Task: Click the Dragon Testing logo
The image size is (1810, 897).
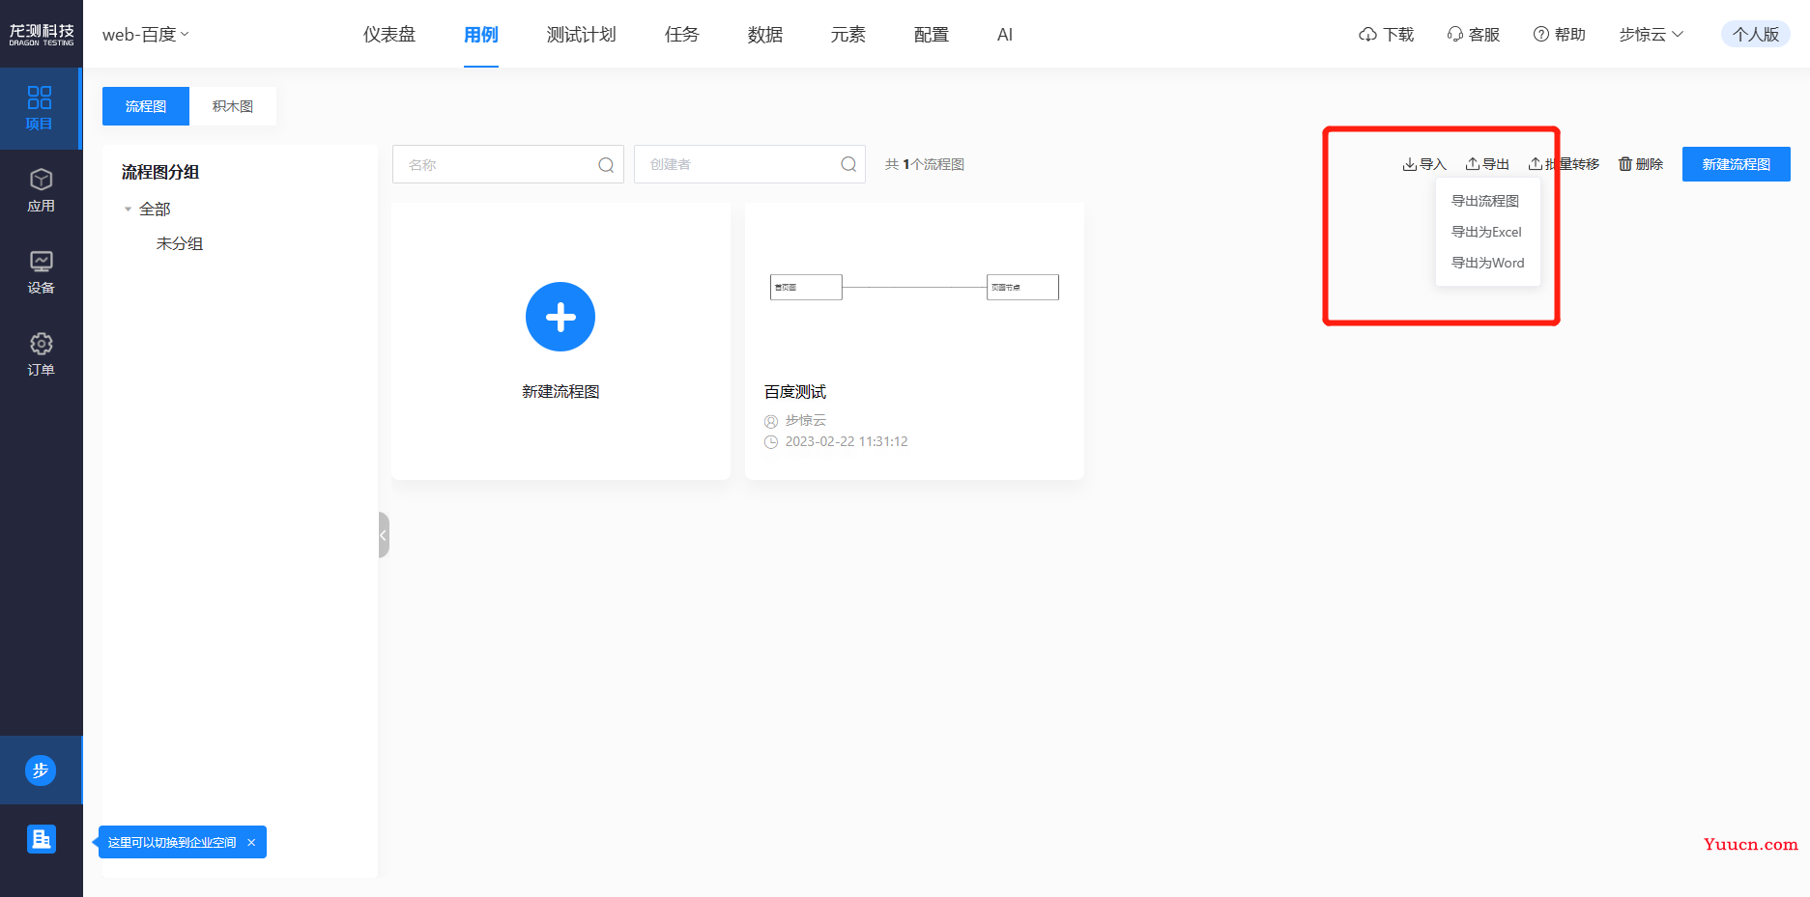Action: pos(42,34)
